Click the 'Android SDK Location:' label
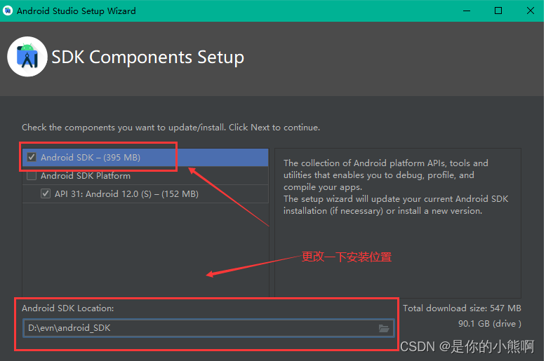This screenshot has height=361, width=546. tap(68, 308)
